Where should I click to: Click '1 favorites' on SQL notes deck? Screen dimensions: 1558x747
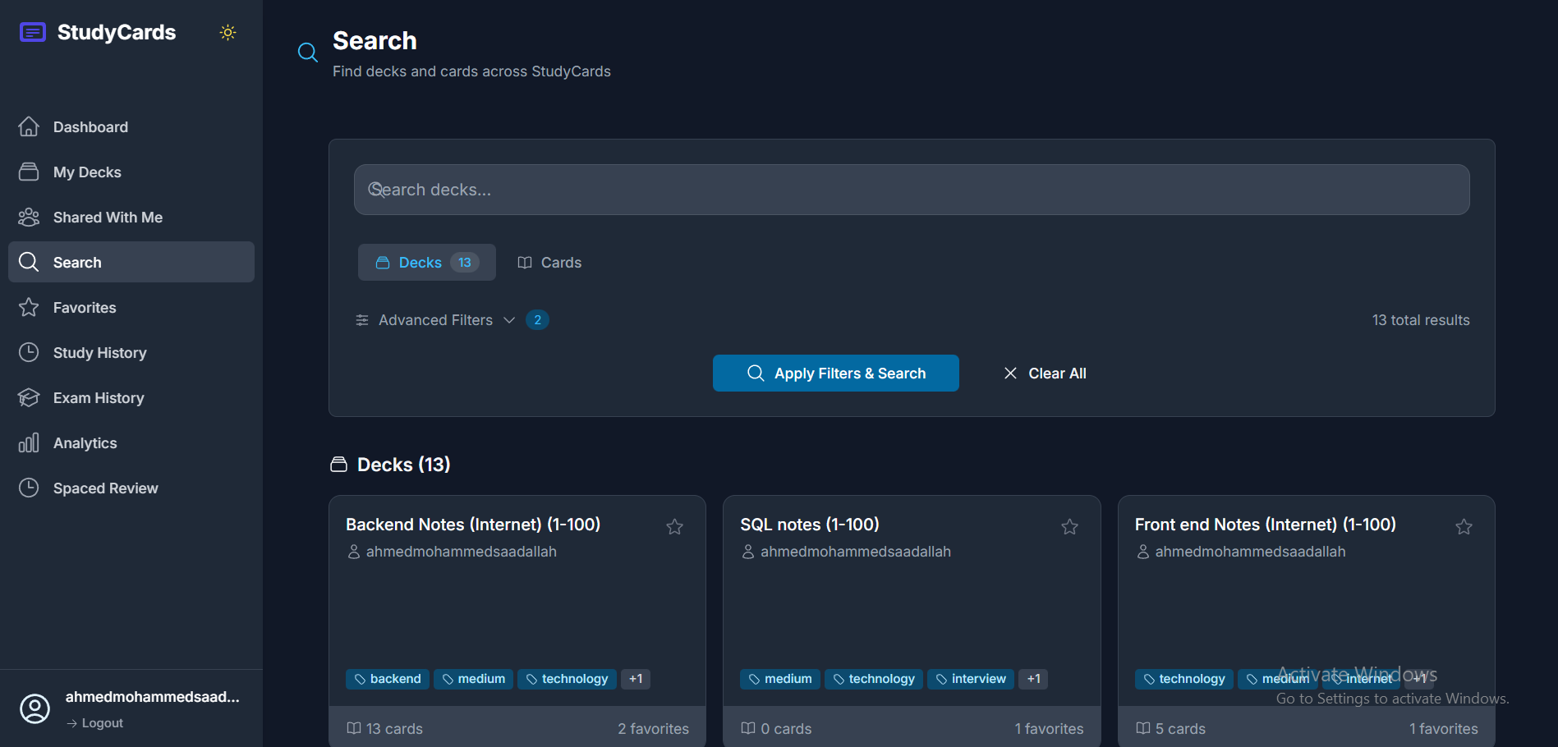pos(1049,729)
